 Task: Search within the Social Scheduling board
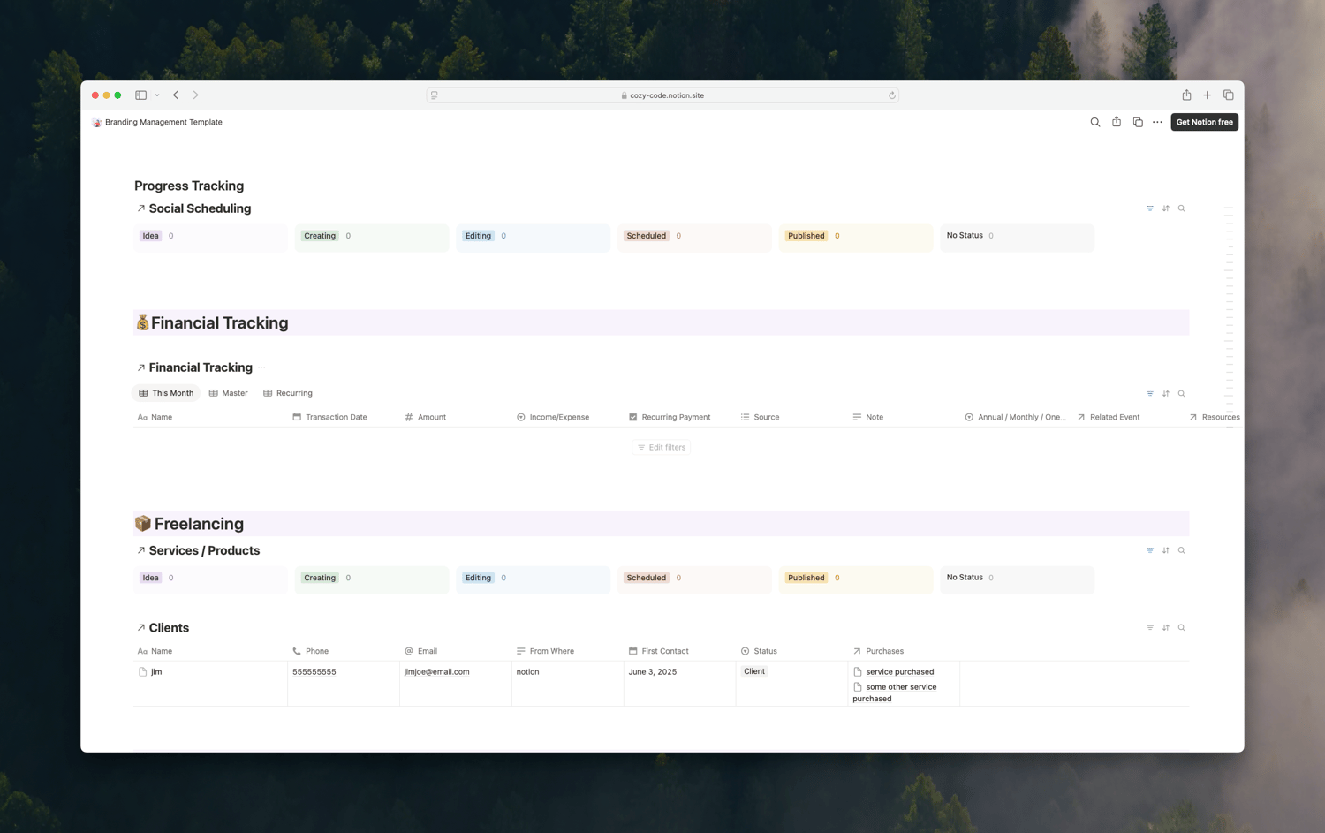[x=1182, y=208]
